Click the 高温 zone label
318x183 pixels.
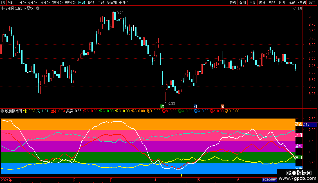coord(299,124)
